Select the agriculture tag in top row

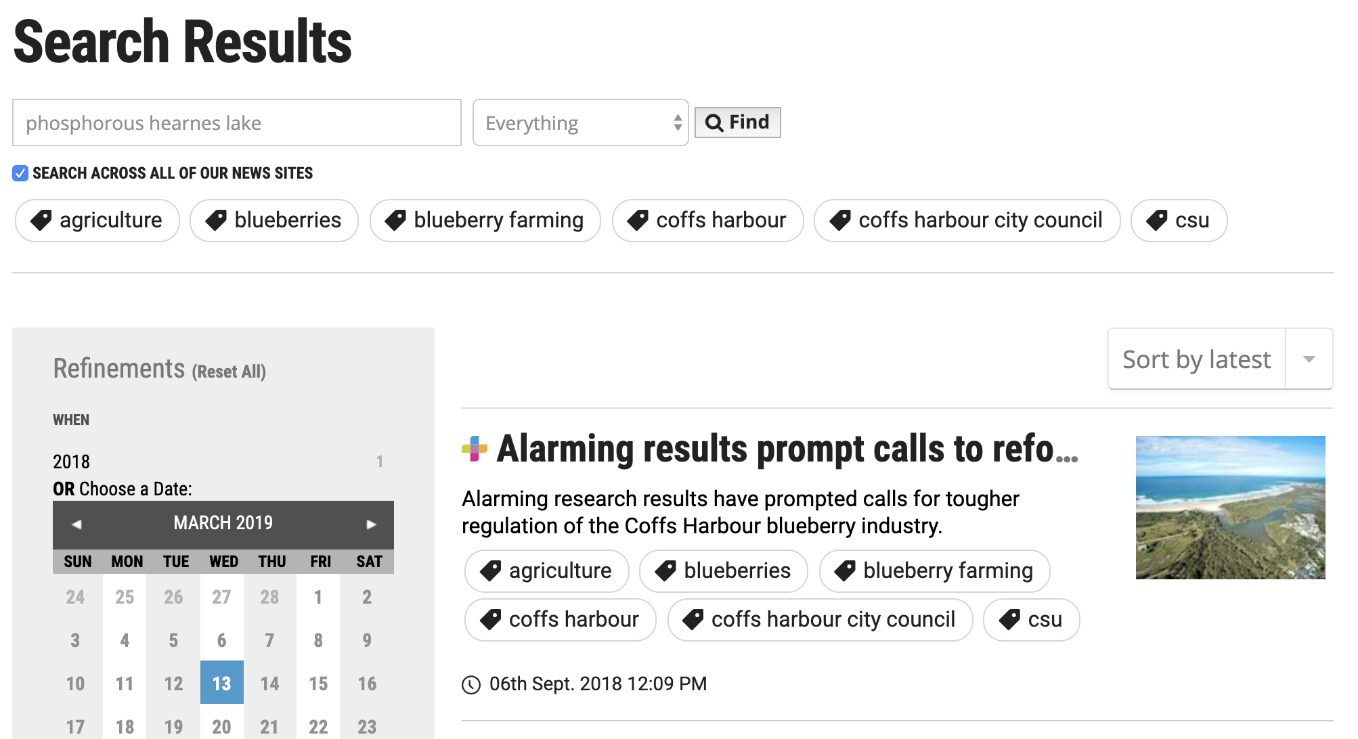pos(97,221)
